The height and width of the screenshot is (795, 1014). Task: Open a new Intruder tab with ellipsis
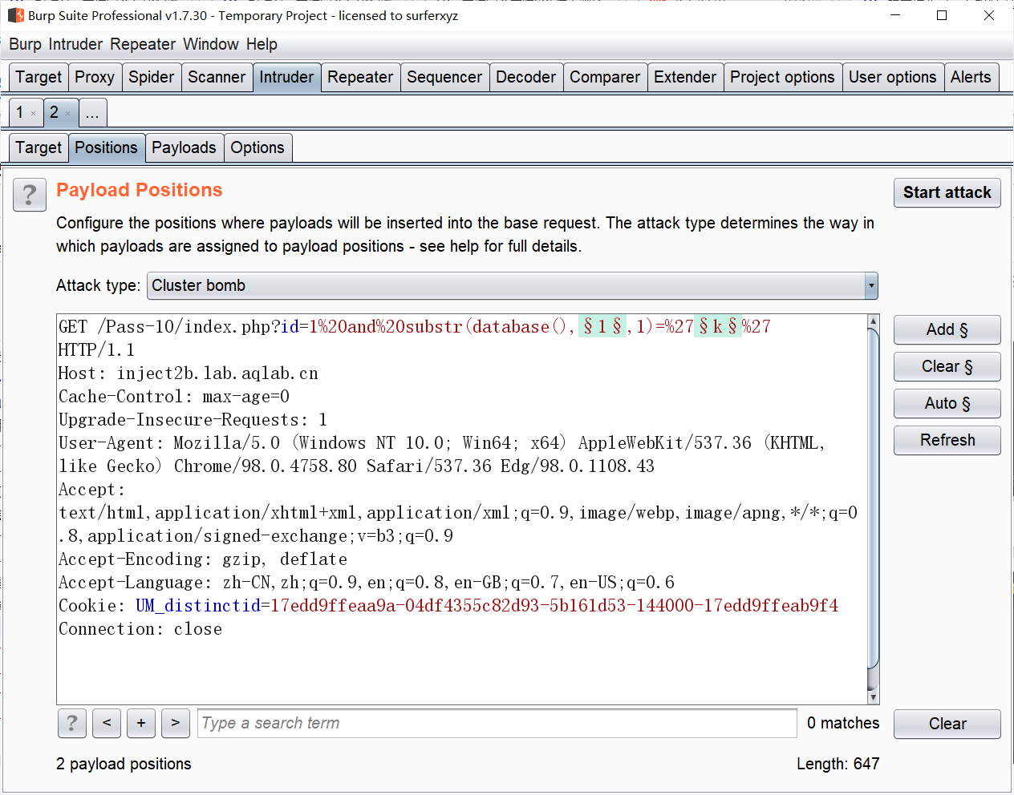(x=92, y=113)
